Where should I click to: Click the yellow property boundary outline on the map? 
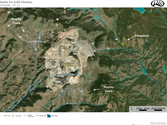[123, 44]
